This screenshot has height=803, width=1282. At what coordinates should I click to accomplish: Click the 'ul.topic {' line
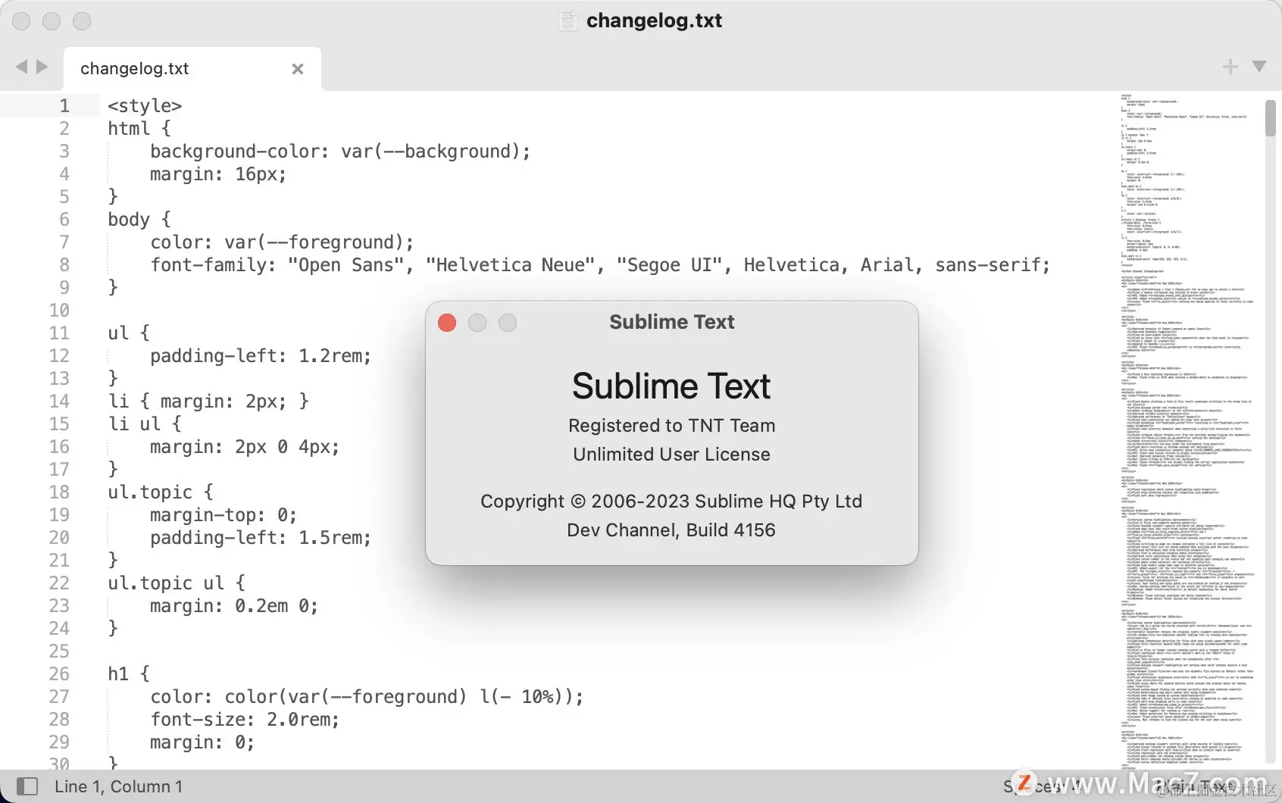point(161,492)
